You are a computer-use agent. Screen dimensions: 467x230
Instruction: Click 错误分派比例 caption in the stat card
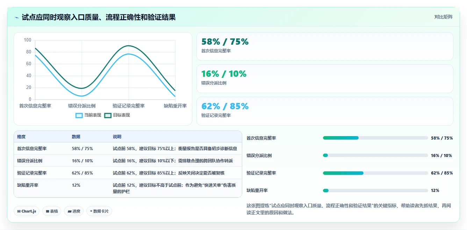pyautogui.click(x=214, y=83)
